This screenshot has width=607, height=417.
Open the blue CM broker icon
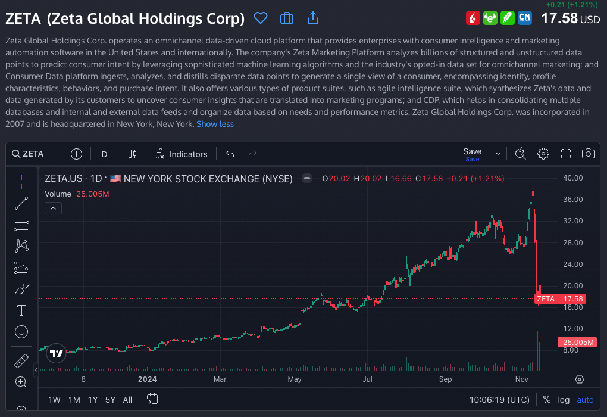[x=524, y=18]
